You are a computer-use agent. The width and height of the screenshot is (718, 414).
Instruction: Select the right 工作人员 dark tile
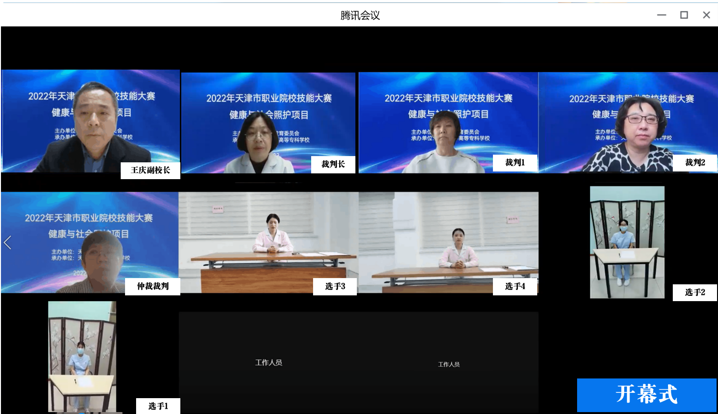coord(449,364)
